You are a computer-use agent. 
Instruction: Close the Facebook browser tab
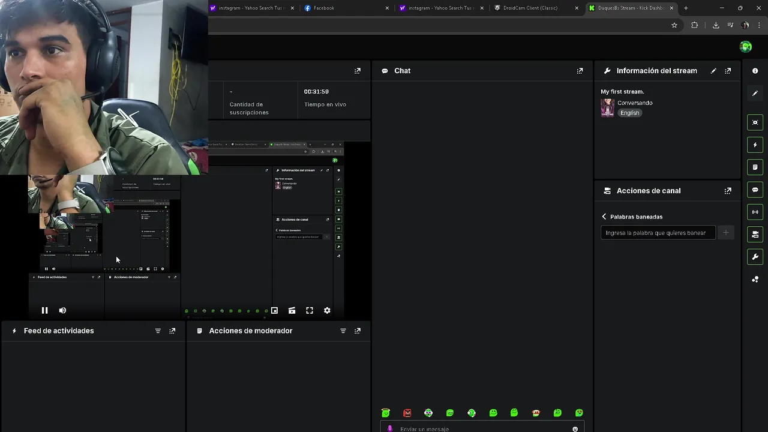pos(387,8)
